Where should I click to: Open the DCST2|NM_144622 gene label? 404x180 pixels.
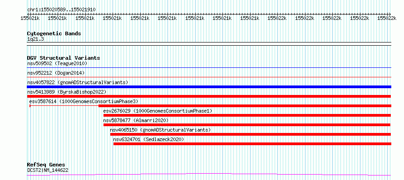pyautogui.click(x=48, y=170)
